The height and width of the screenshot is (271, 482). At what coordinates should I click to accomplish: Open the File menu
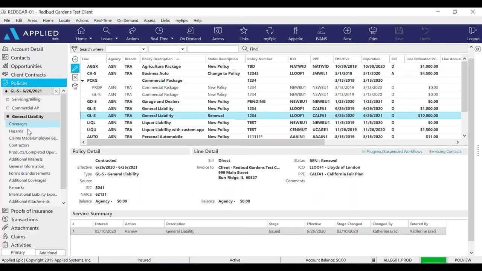tap(7, 20)
